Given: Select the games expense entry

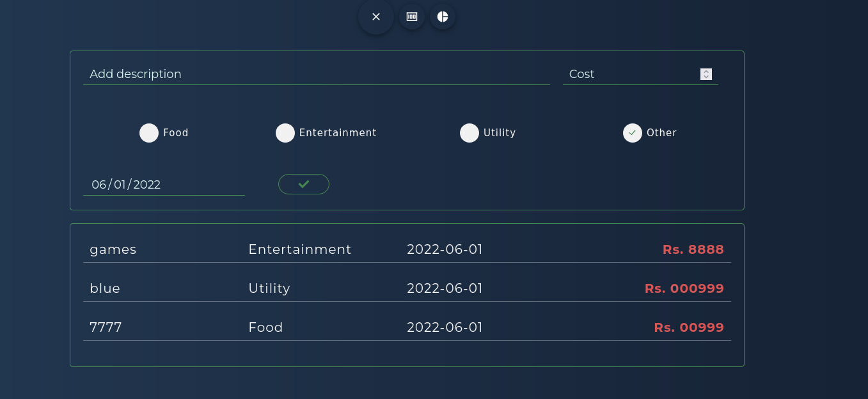Looking at the screenshot, I should (113, 249).
